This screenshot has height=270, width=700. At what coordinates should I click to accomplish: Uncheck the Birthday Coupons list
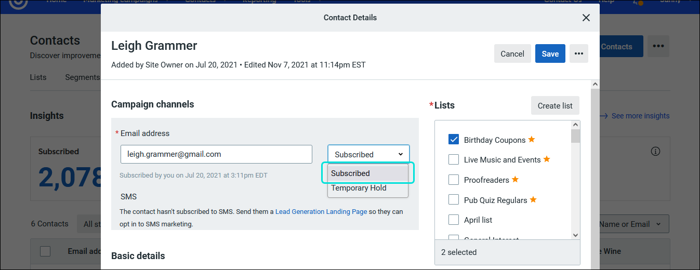point(454,140)
